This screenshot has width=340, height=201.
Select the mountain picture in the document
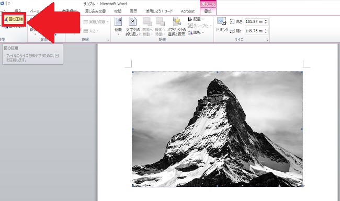point(217,129)
